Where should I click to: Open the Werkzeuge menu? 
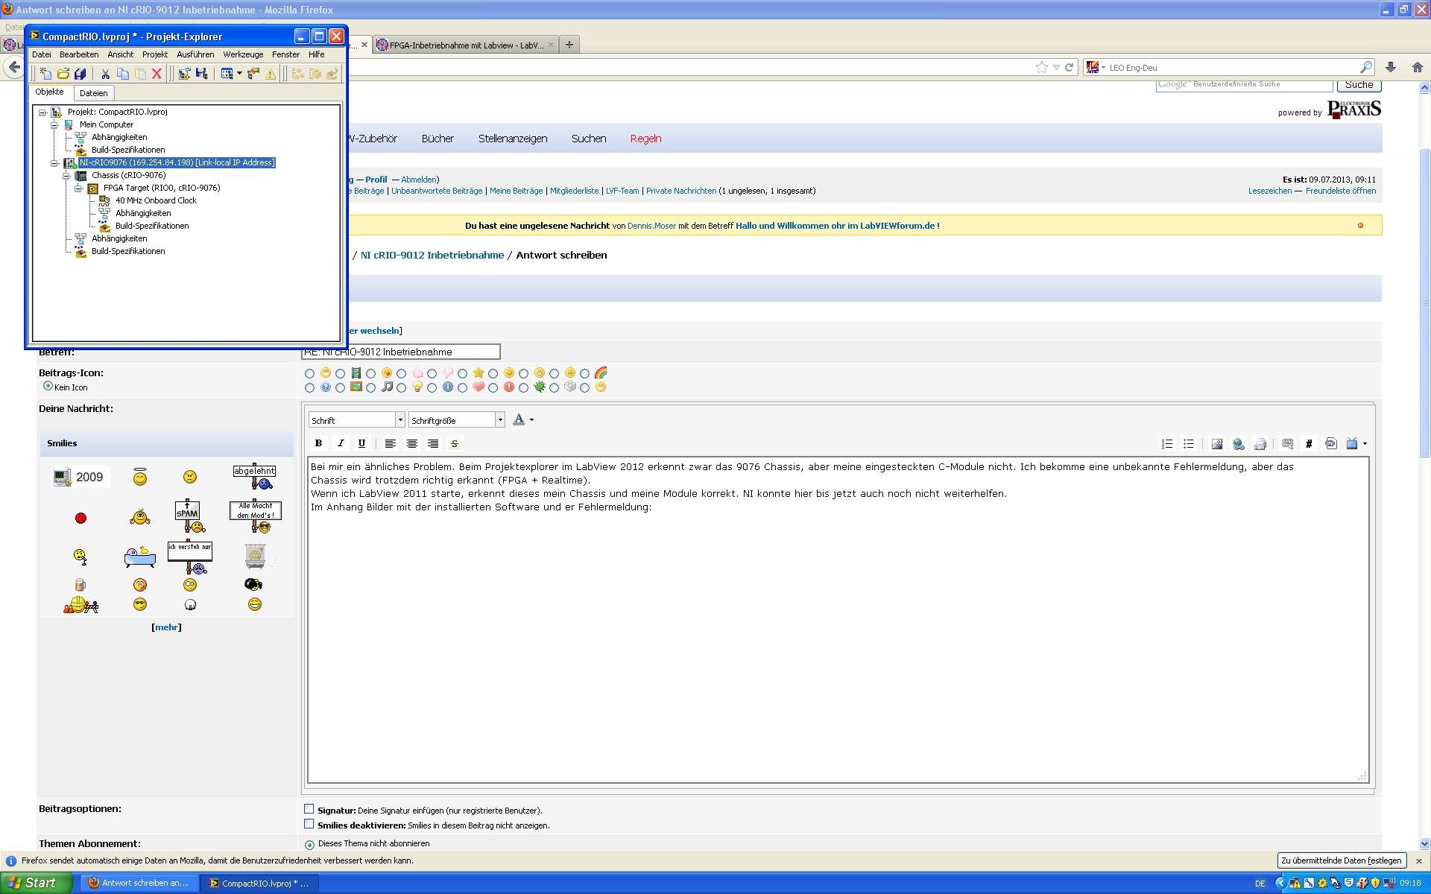(x=242, y=54)
